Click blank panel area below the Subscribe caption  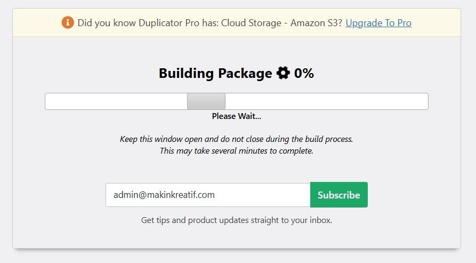click(237, 237)
